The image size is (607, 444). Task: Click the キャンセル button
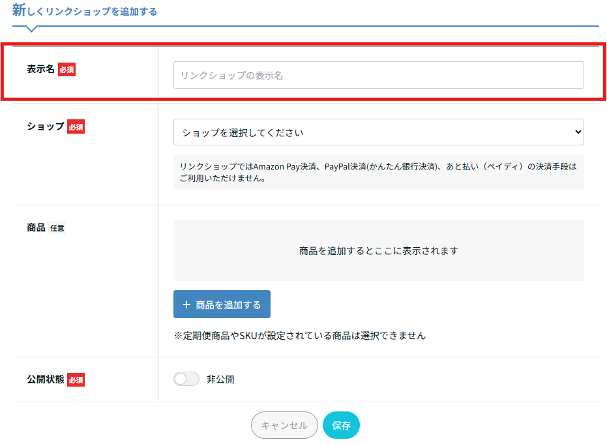pos(284,425)
